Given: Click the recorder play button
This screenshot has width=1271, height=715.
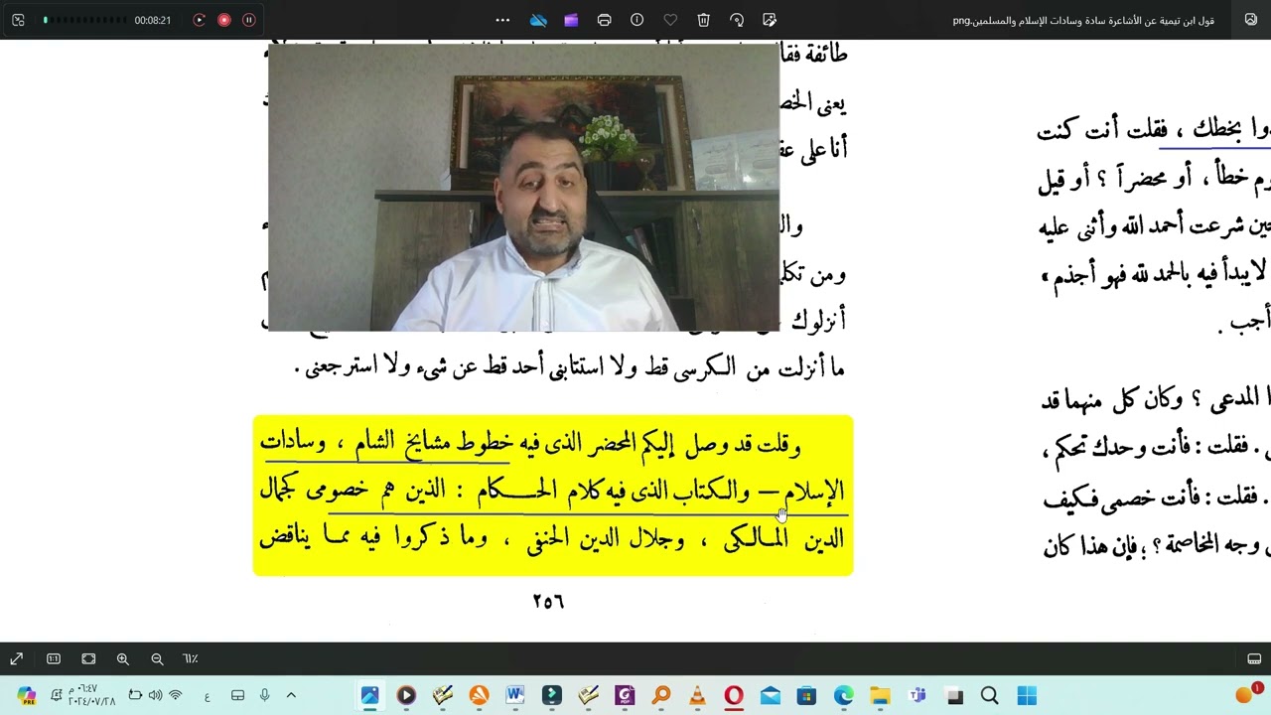Looking at the screenshot, I should click(199, 20).
